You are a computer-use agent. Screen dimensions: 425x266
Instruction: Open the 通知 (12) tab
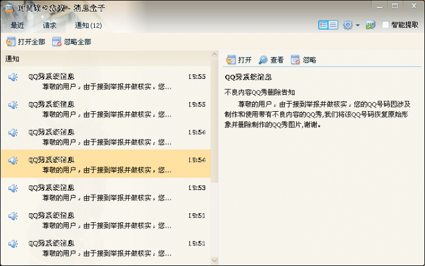point(89,26)
